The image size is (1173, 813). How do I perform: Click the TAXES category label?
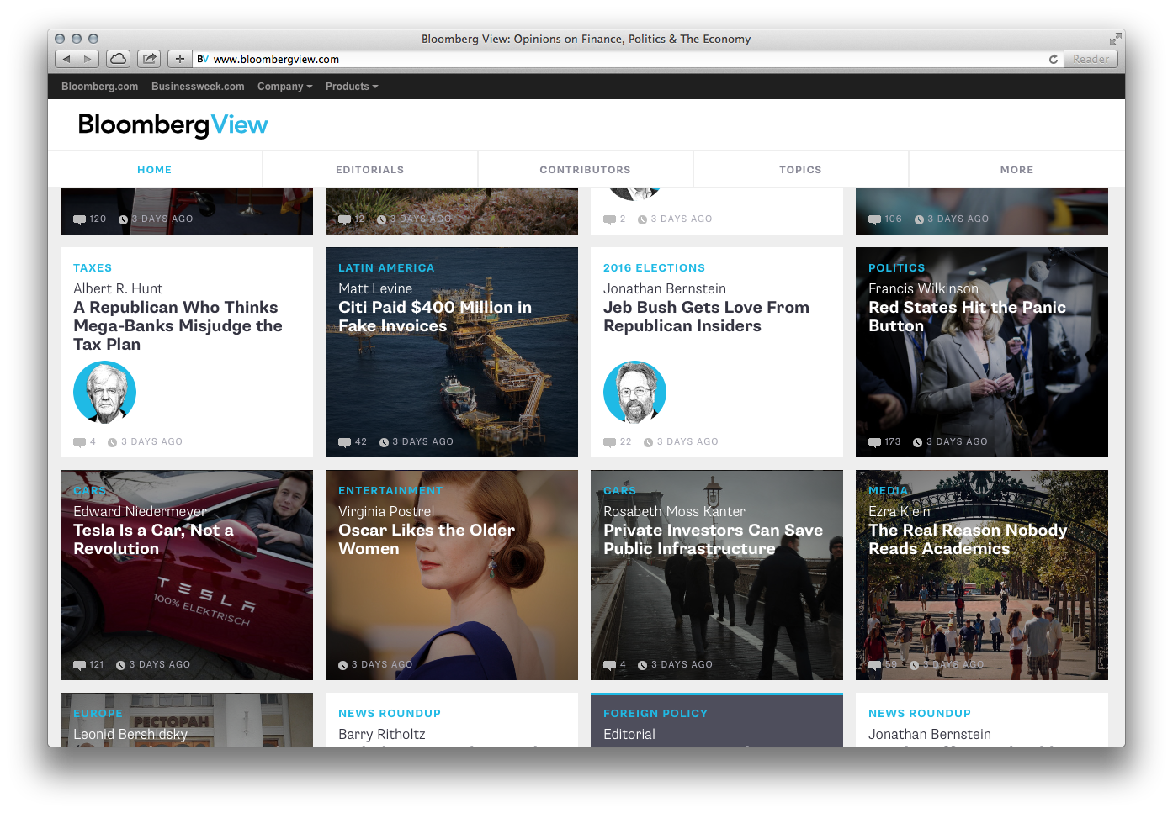click(x=93, y=268)
